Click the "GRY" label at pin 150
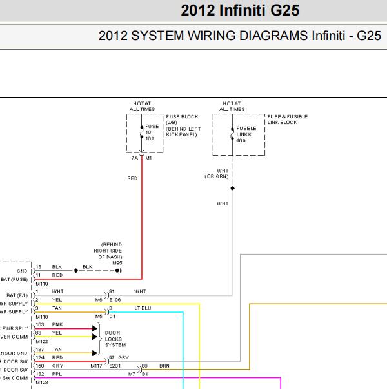 coord(57,366)
